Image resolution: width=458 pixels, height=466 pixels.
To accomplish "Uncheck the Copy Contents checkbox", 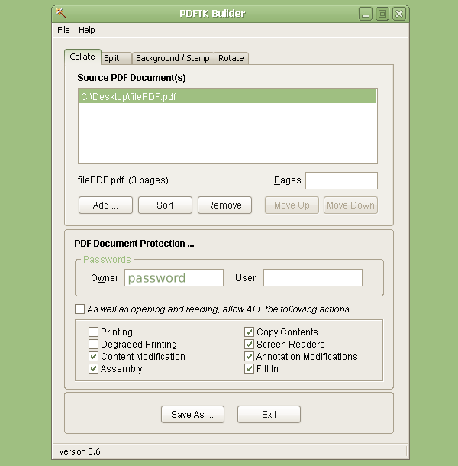I will pyautogui.click(x=249, y=332).
